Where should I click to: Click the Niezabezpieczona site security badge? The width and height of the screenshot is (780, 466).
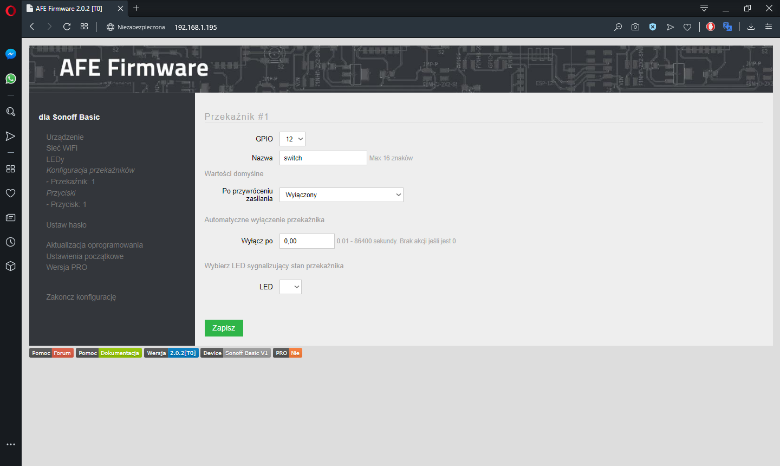pyautogui.click(x=136, y=27)
